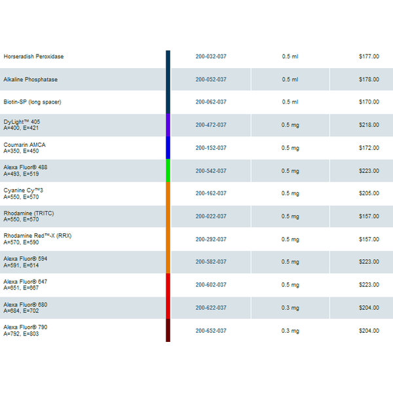Click the A=350, E=450 wavelength text
Viewport: 393px width, 393px height.
click(21, 151)
